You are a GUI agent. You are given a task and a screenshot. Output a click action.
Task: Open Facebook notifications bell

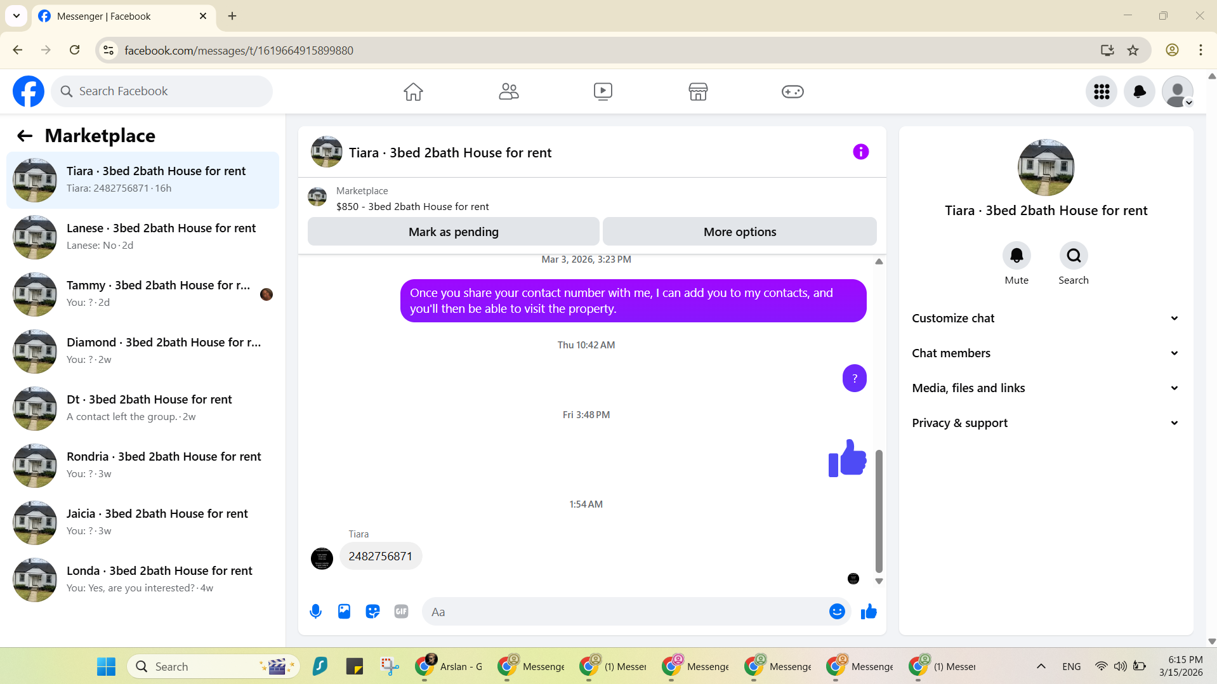click(x=1140, y=92)
